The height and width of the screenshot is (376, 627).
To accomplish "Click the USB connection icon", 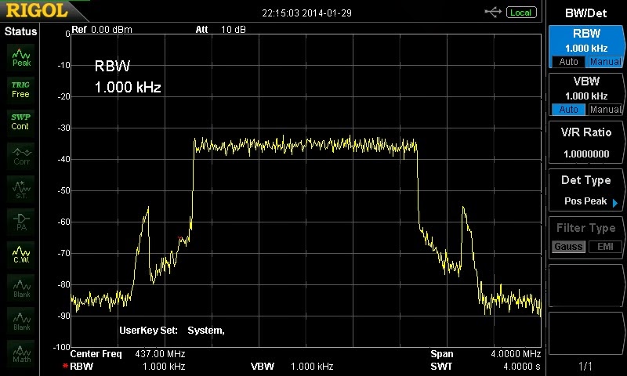I will pos(493,13).
